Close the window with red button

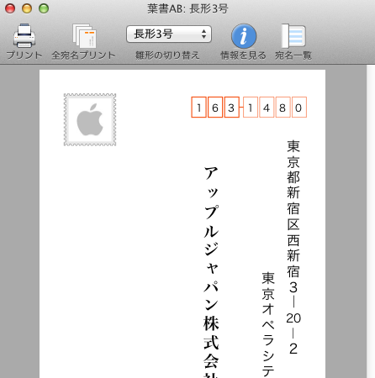click(x=10, y=8)
